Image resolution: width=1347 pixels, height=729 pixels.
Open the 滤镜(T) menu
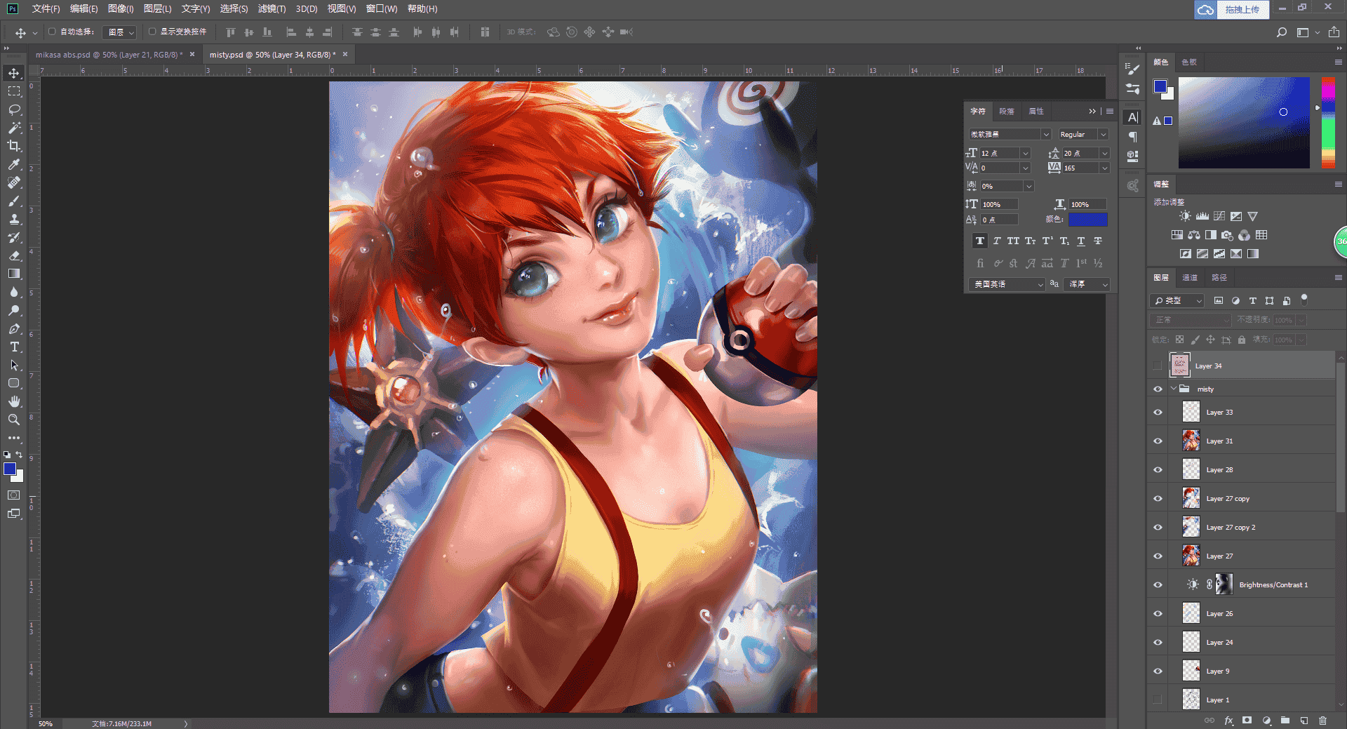tap(272, 8)
